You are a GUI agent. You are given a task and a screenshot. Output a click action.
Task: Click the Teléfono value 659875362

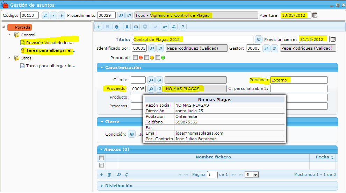tap(187, 122)
